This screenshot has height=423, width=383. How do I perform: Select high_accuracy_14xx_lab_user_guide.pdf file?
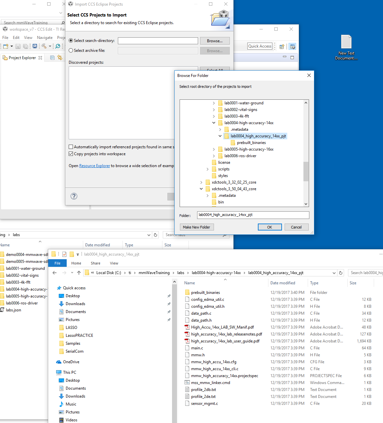pyautogui.click(x=225, y=341)
